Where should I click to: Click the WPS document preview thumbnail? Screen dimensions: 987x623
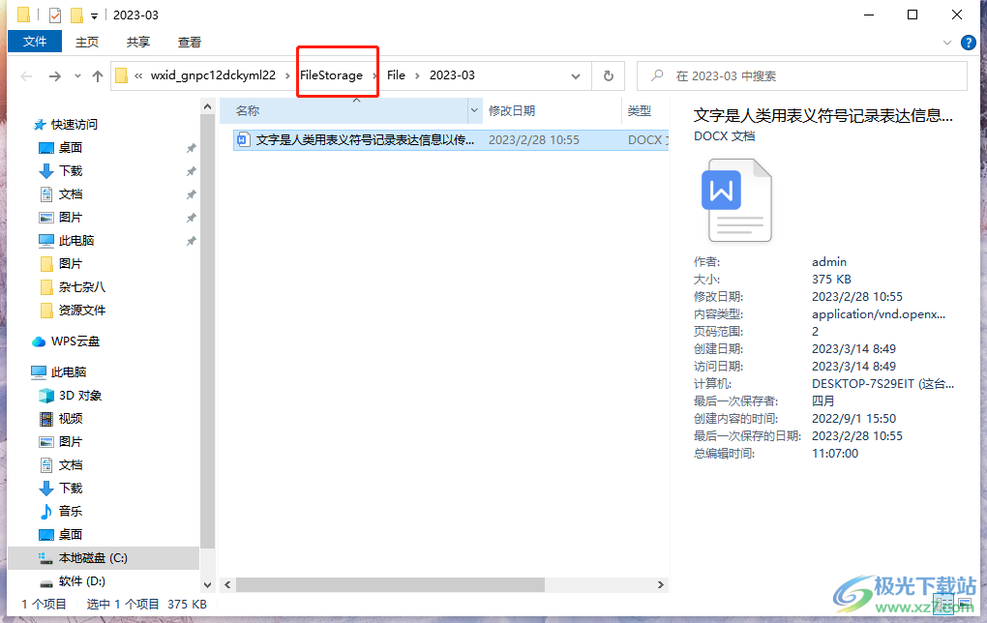point(736,200)
